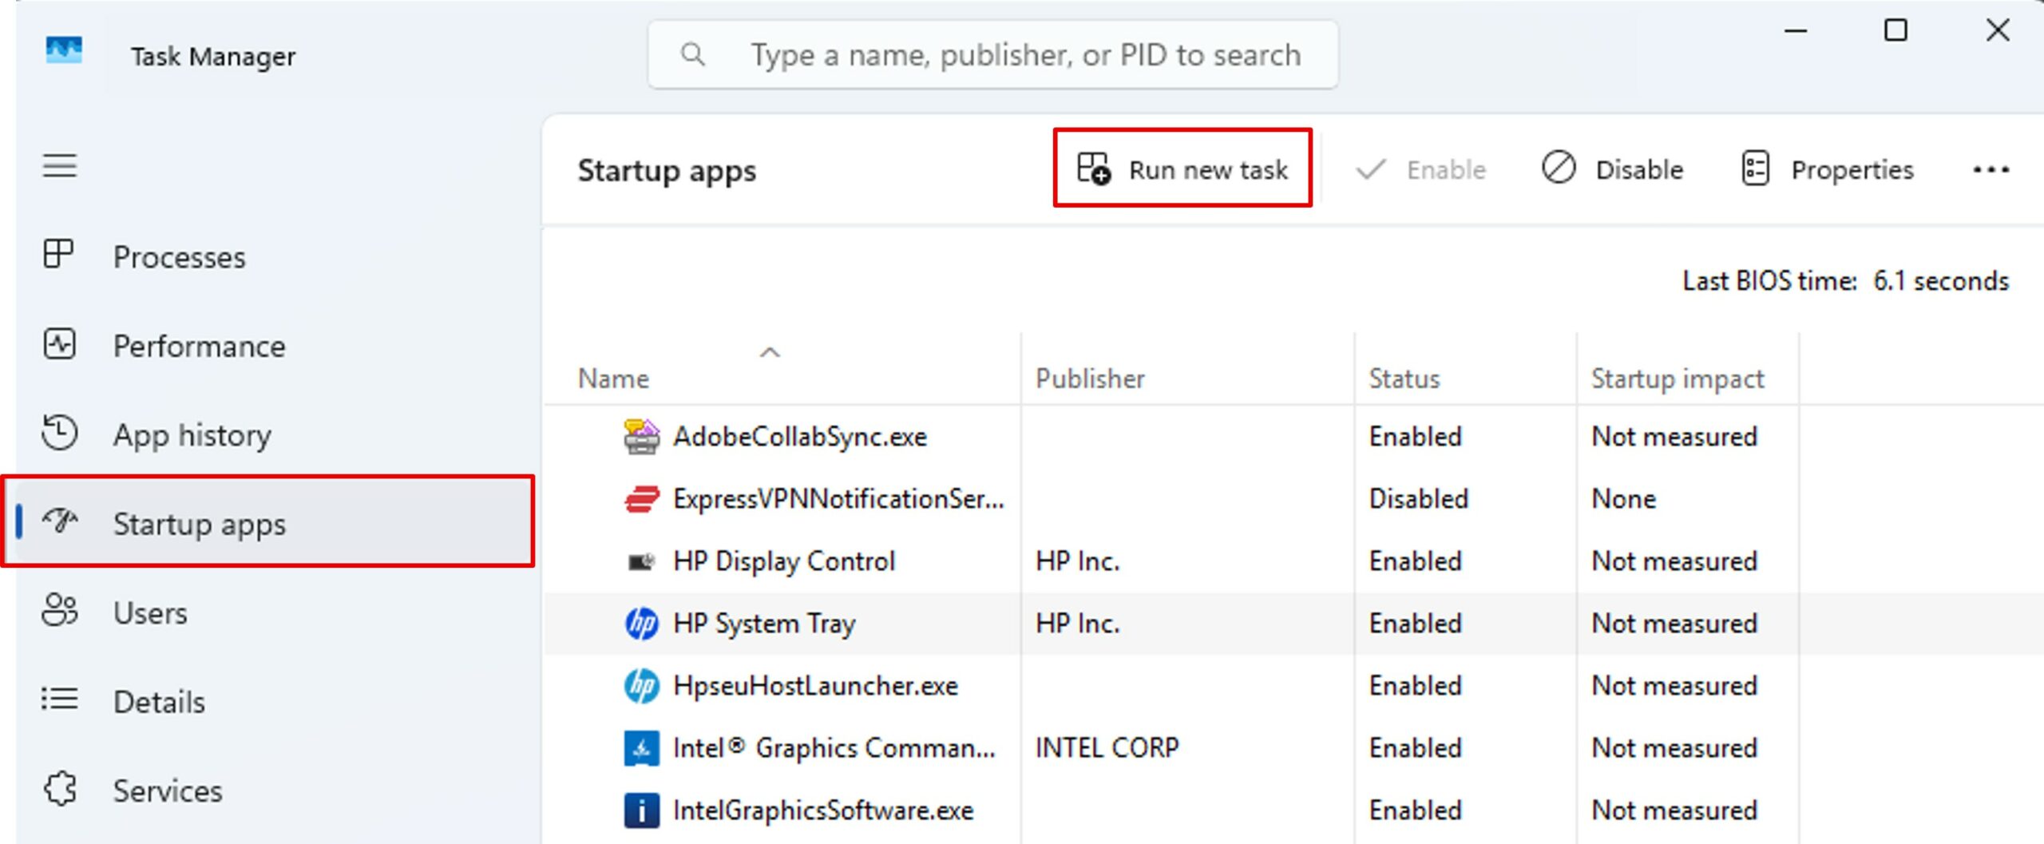Click the Startup apps page heading
Viewport: 2044px width, 844px height.
(667, 170)
